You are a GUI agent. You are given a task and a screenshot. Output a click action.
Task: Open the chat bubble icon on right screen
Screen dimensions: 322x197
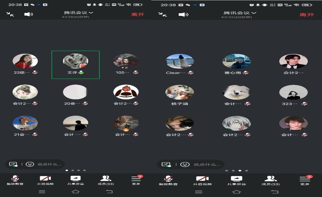click(166, 164)
